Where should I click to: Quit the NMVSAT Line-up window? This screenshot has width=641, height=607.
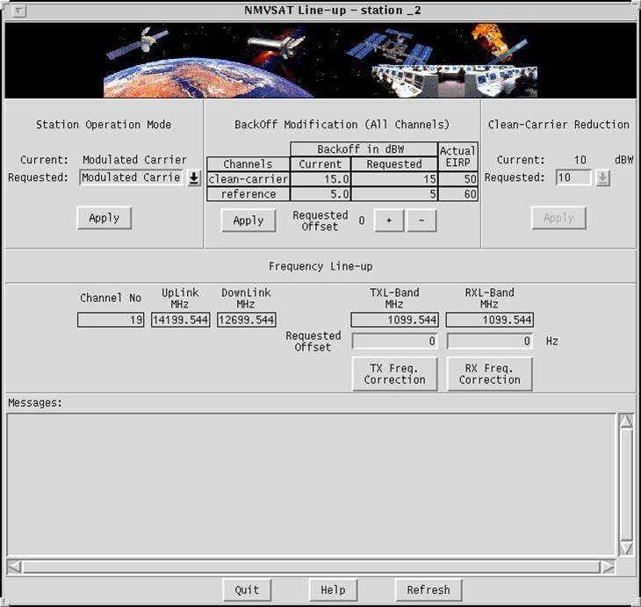coord(247,590)
